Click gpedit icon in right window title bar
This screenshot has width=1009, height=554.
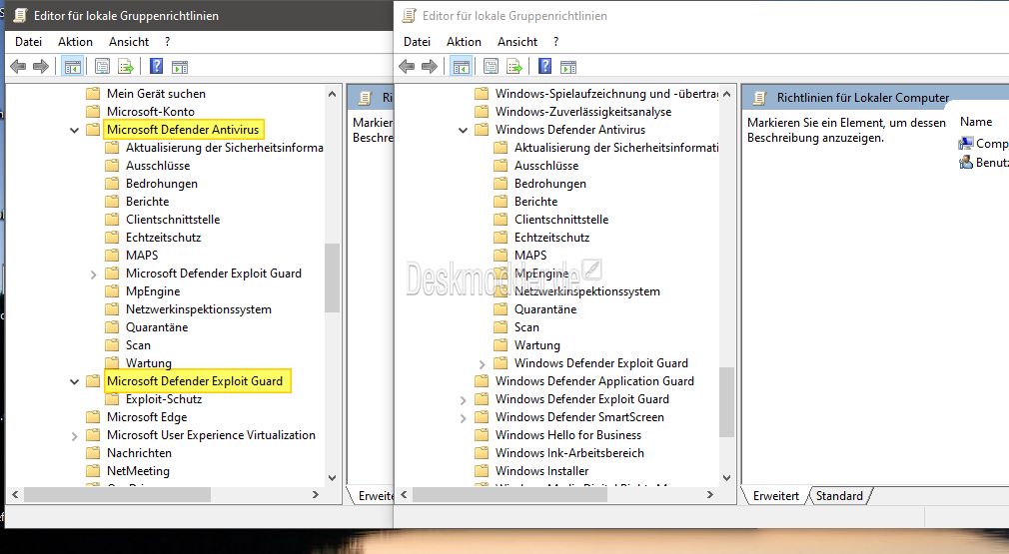[409, 15]
